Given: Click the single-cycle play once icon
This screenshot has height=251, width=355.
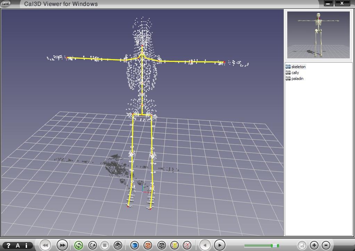Looking at the screenshot, I should 92,245.
